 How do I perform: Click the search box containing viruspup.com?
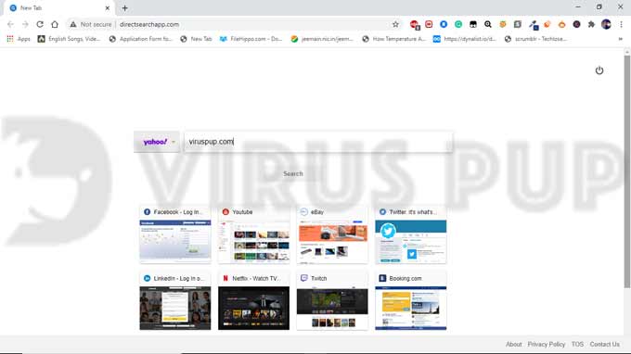point(318,142)
